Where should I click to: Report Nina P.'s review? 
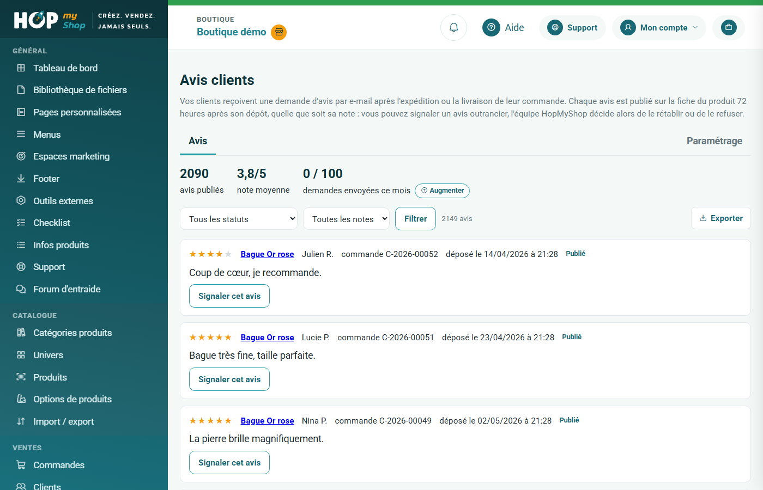229,463
